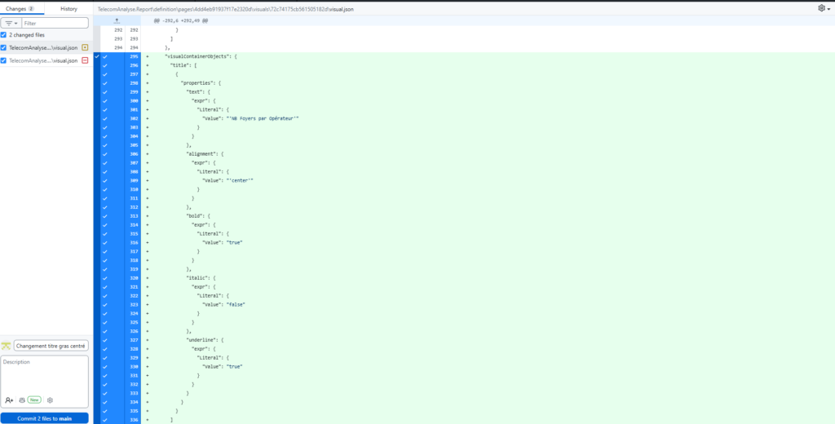The image size is (835, 424).
Task: Click the Copilot generate commit message icon
Action: (22, 400)
